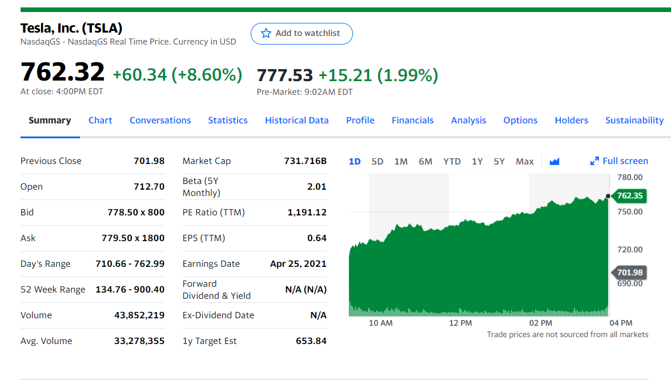Screen dimensions: 671x380
Task: Click the 780.00 price axis label
Action: 630,177
